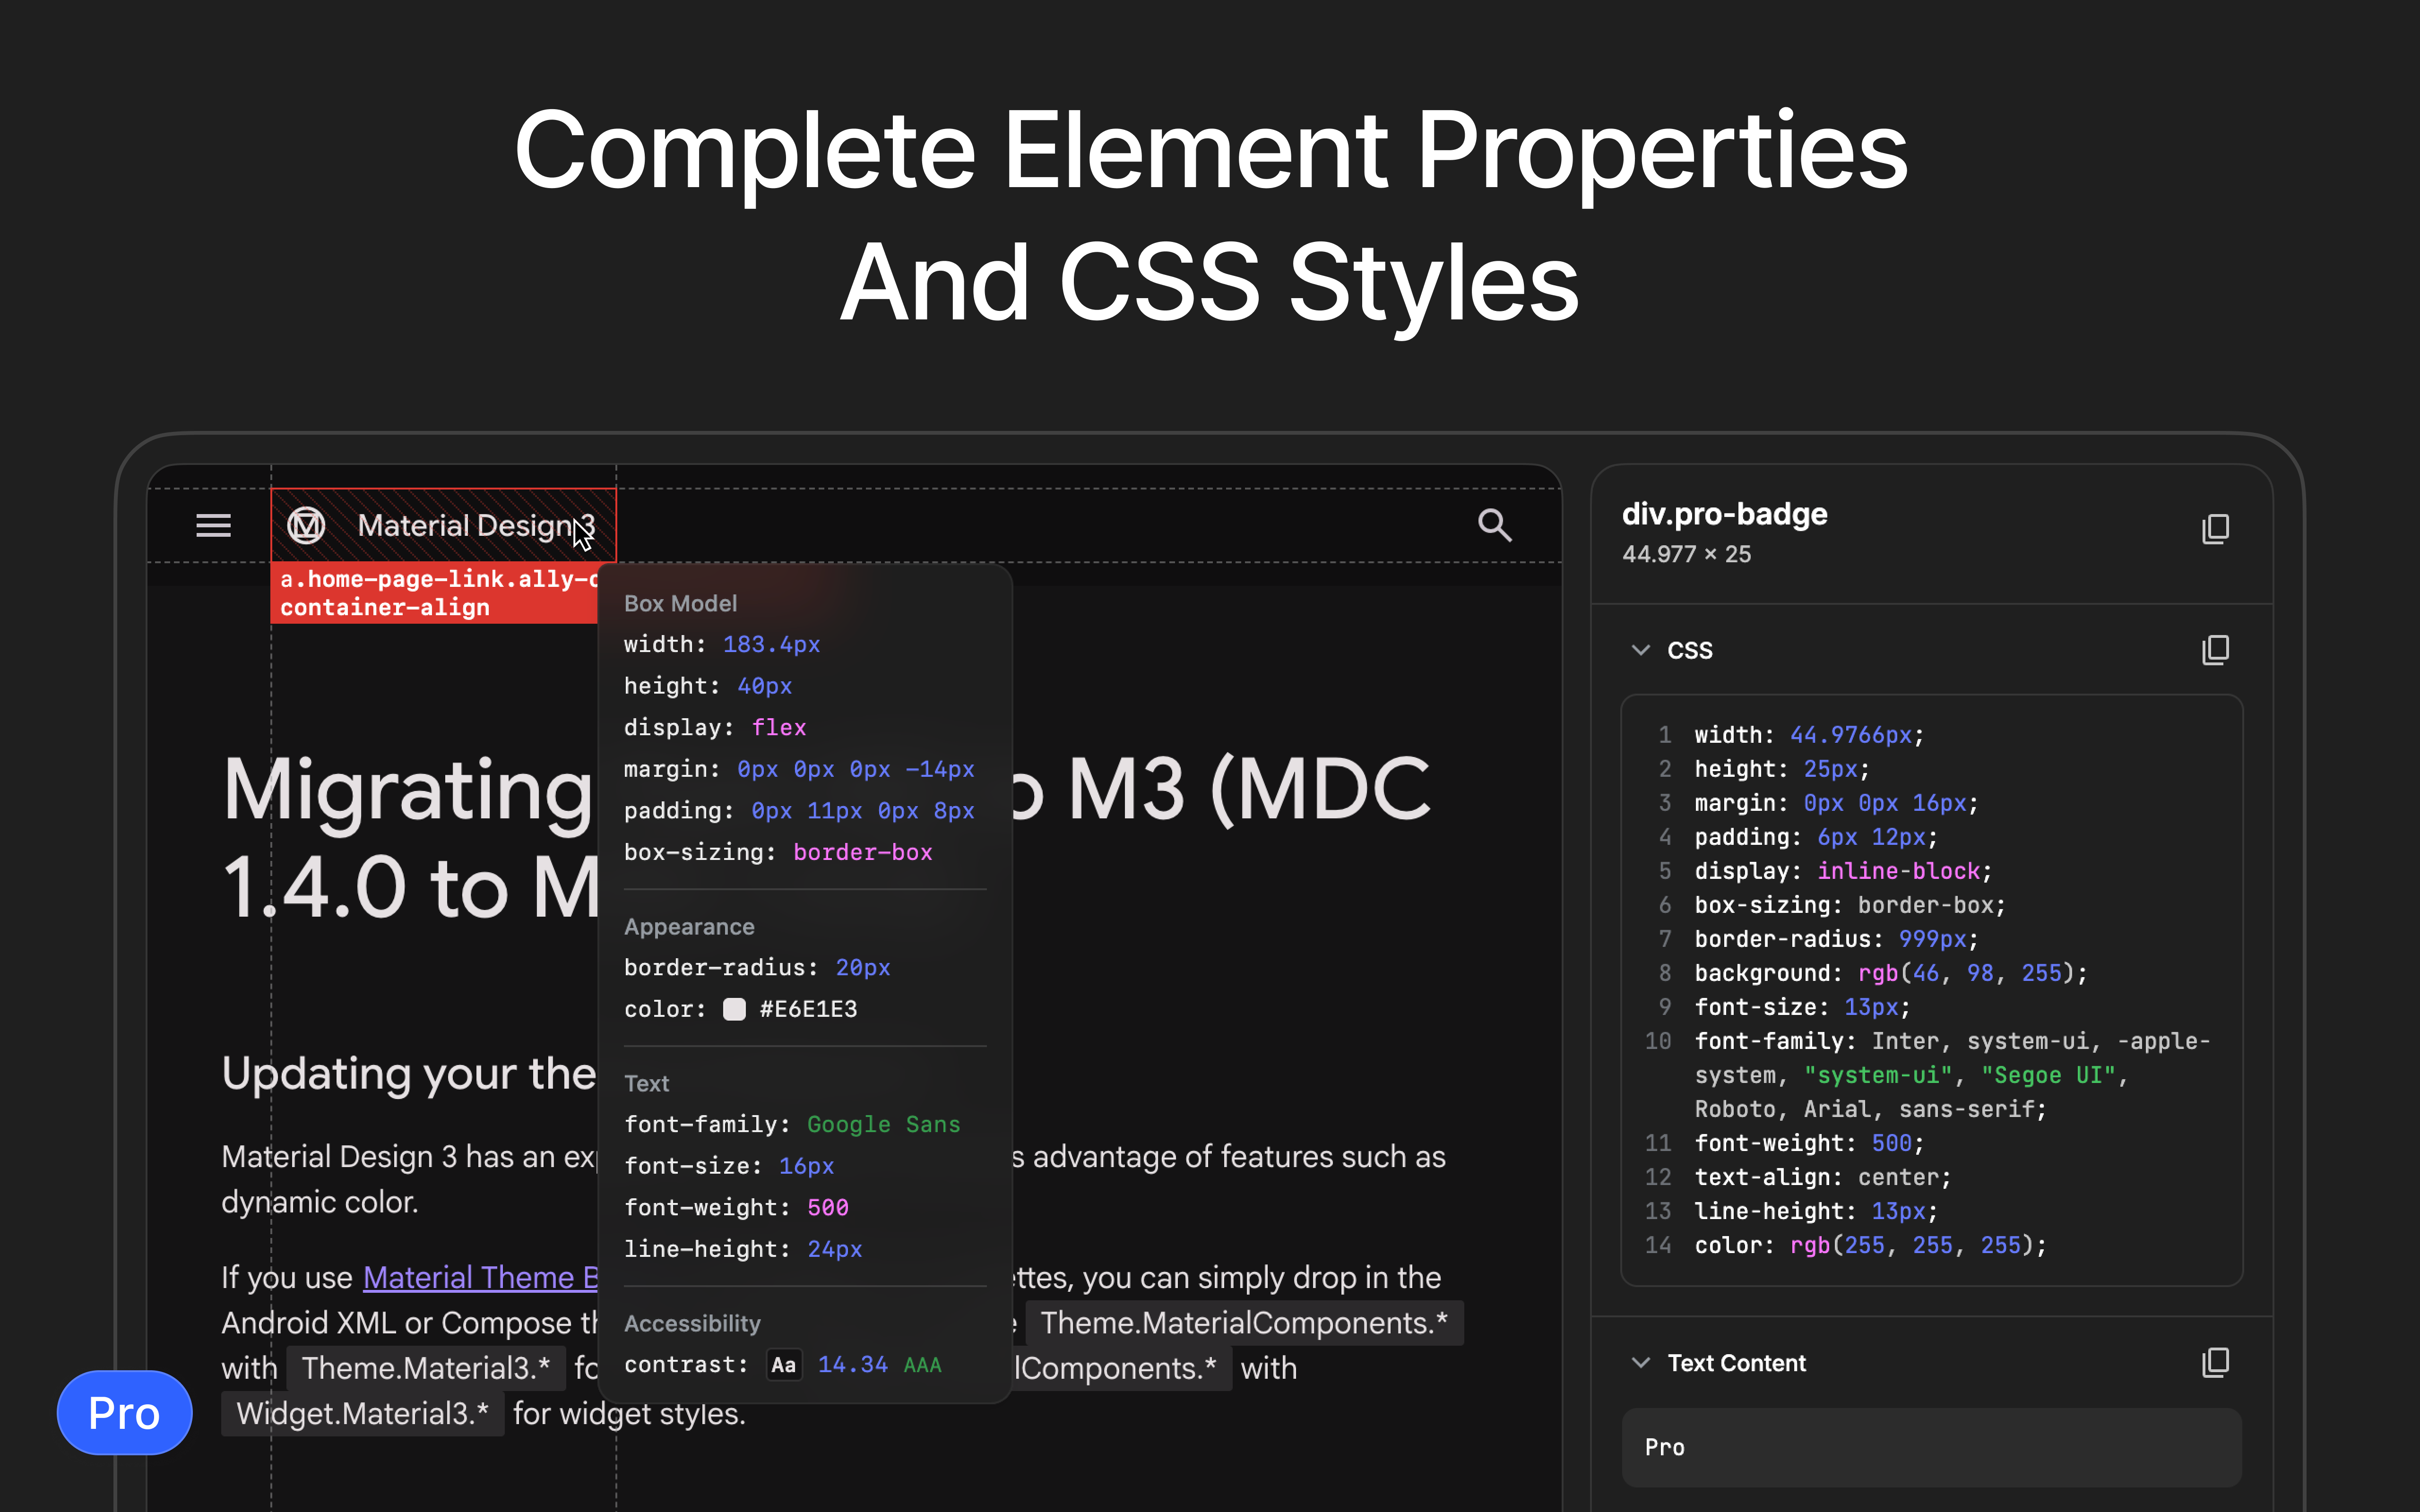Click the #E6E1E3 color swatch
Viewport: 2420px width, 1512px height.
pyautogui.click(x=734, y=1009)
